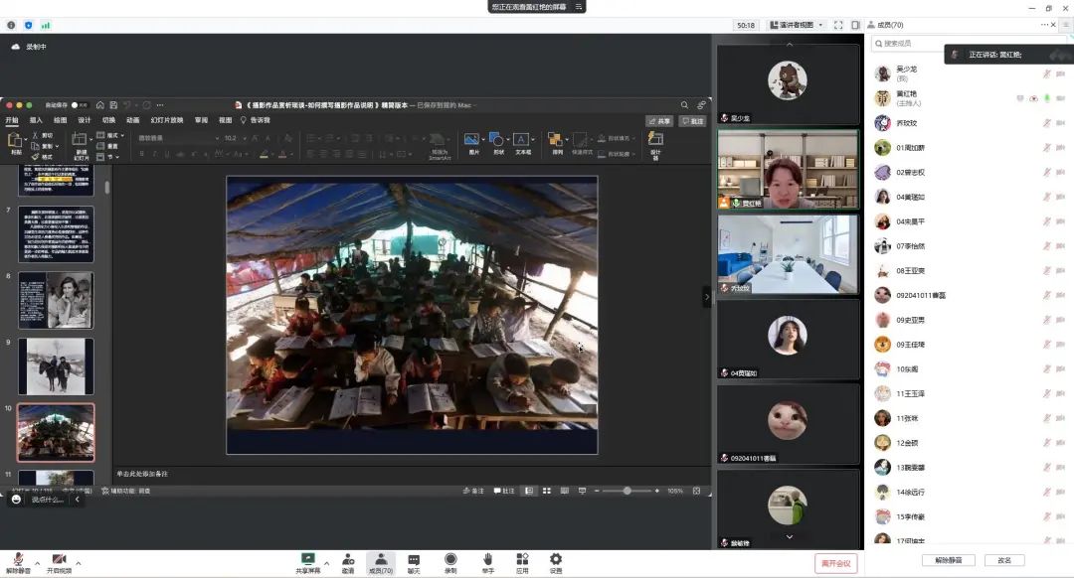This screenshot has width=1074, height=578.
Task: Open the 聊天 chat icon
Action: point(414,560)
